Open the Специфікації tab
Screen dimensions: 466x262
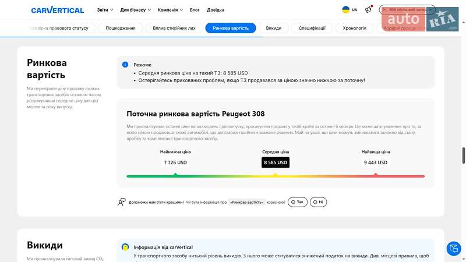[x=312, y=28]
